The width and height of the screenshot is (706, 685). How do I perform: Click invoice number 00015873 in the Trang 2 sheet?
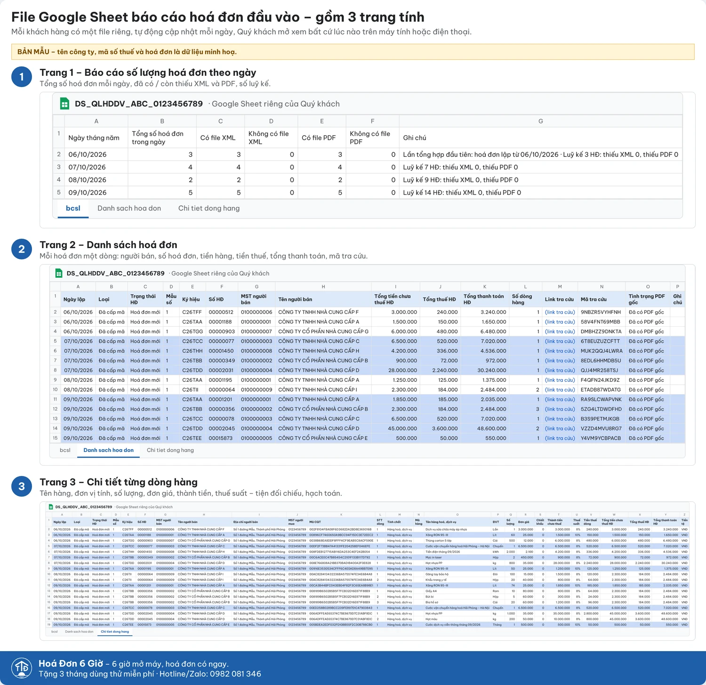(221, 438)
